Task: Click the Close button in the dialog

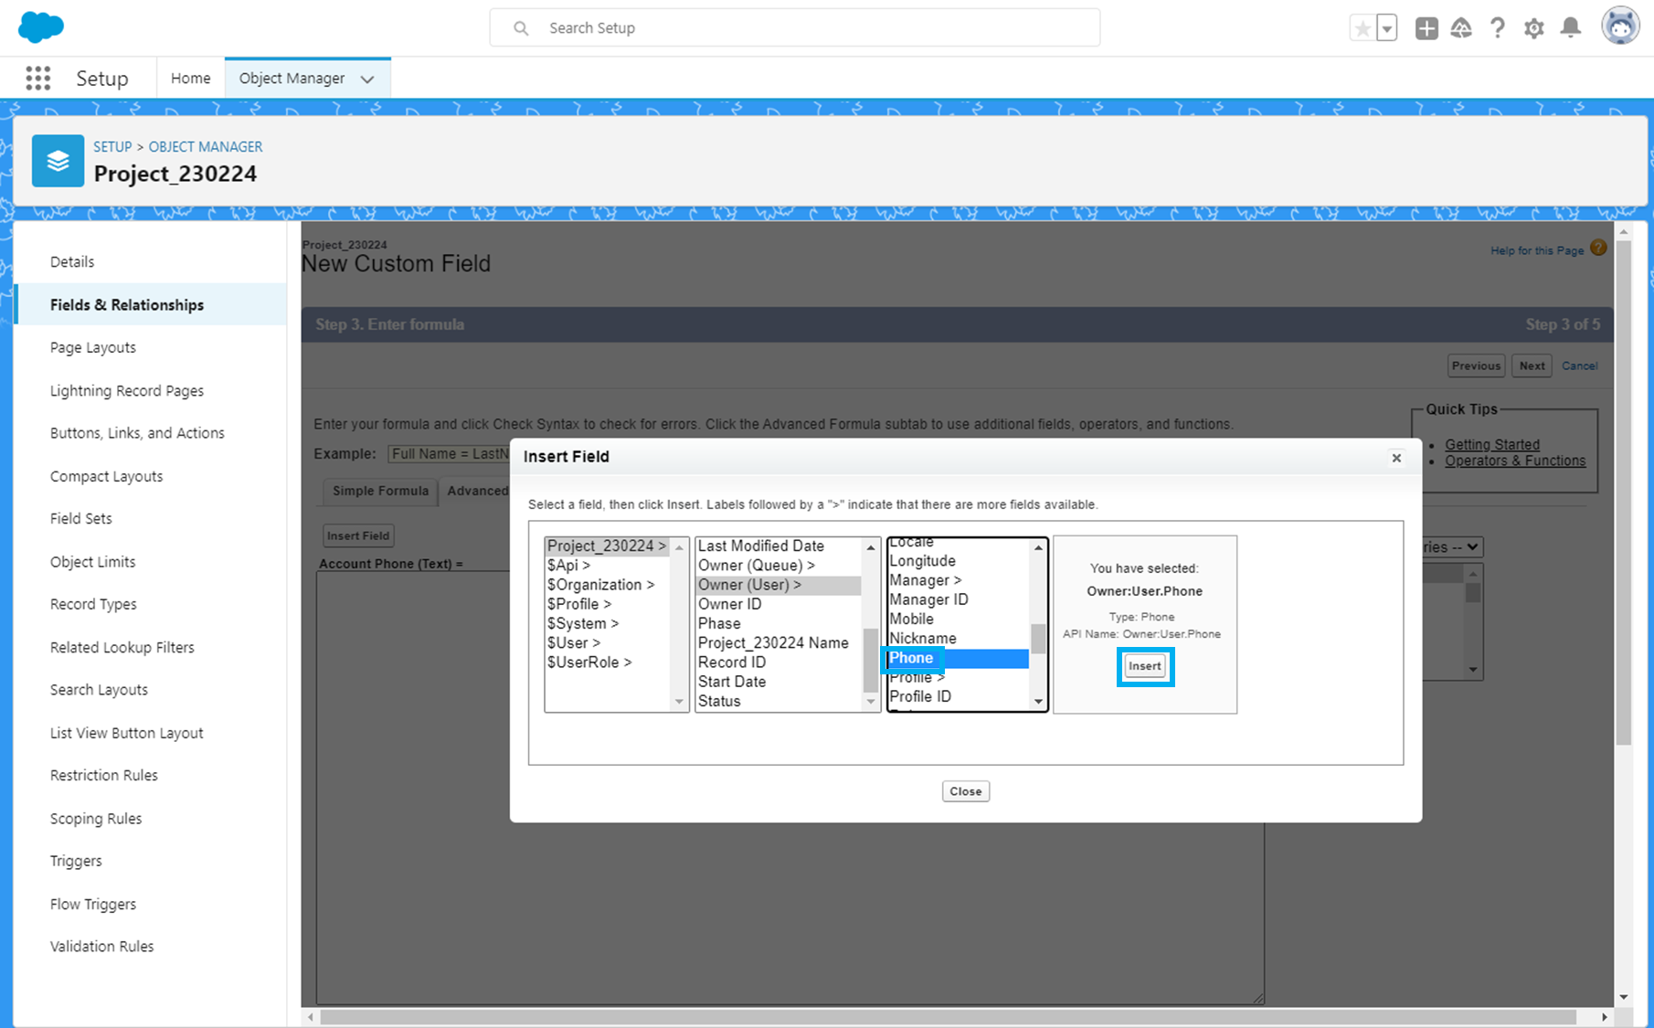Action: [x=966, y=791]
